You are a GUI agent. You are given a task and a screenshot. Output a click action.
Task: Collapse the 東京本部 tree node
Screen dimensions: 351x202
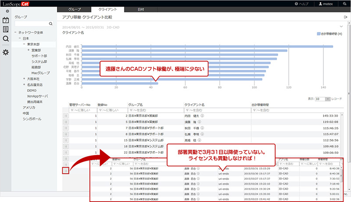coord(24,44)
